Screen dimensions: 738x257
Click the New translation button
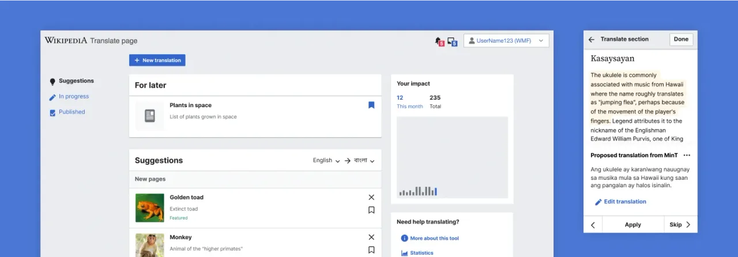point(157,60)
